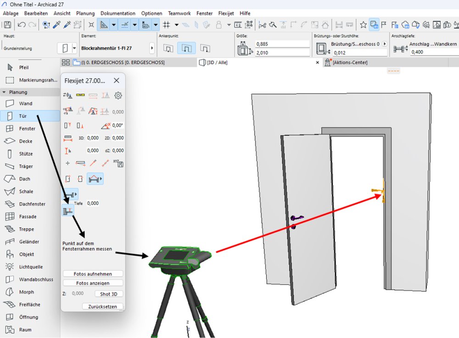Click Fotos aufnehmen button
This screenshot has height=338, width=459.
[93, 274]
